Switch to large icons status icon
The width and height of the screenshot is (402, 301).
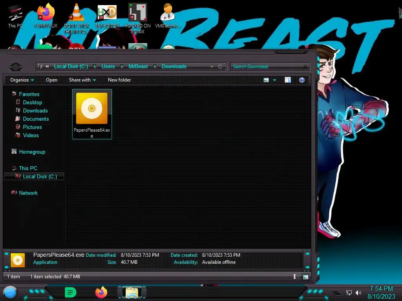coord(305,277)
